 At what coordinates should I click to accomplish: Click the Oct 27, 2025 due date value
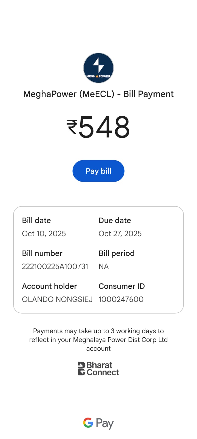[x=120, y=233]
